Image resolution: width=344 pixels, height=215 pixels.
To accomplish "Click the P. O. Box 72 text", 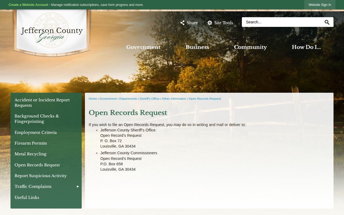I will tap(111, 141).
